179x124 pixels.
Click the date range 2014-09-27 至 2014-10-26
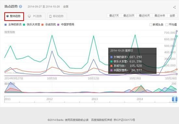44,7
